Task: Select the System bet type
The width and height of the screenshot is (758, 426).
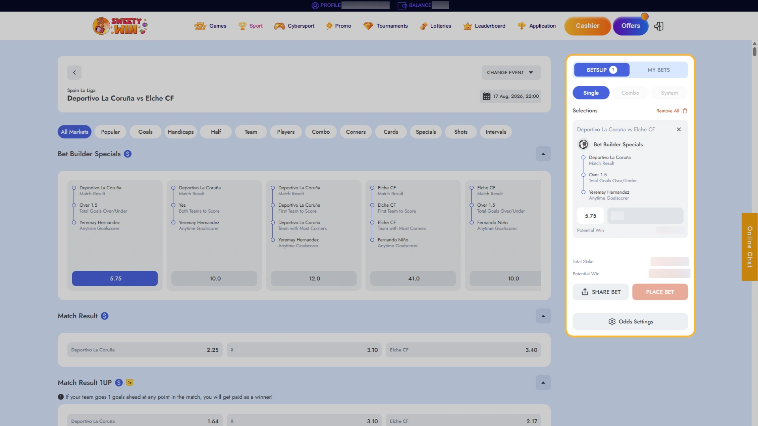Action: [669, 93]
